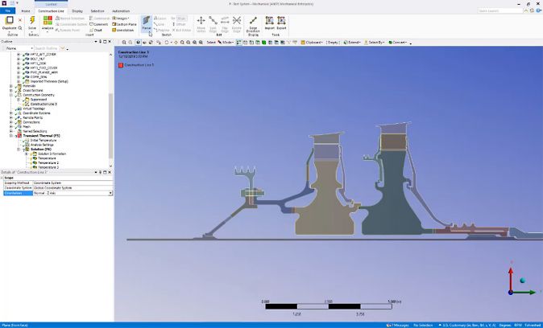Screen dimensions: 543x328
Task: Click the Export tool icon
Action: [281, 20]
